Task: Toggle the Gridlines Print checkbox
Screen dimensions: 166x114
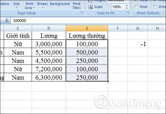Action: (136, 7)
